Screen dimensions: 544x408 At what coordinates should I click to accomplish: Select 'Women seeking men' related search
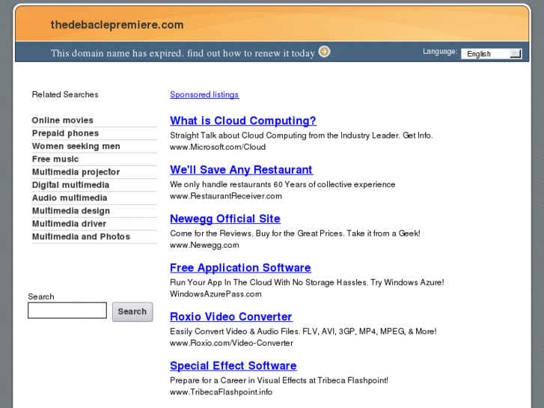76,146
